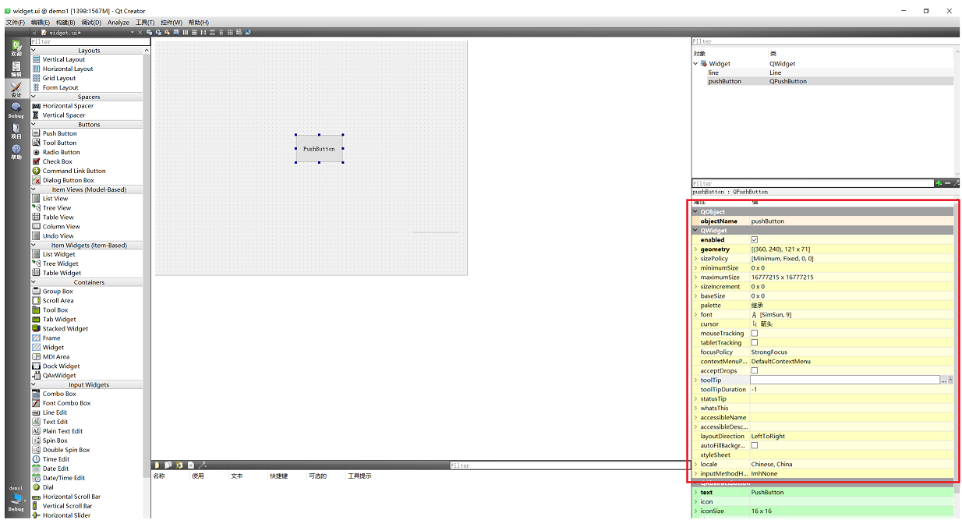Click the Adjust Size toolbar icon

pyautogui.click(x=248, y=32)
